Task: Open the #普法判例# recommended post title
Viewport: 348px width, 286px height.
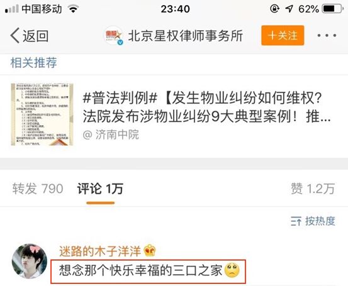Action: (x=206, y=107)
